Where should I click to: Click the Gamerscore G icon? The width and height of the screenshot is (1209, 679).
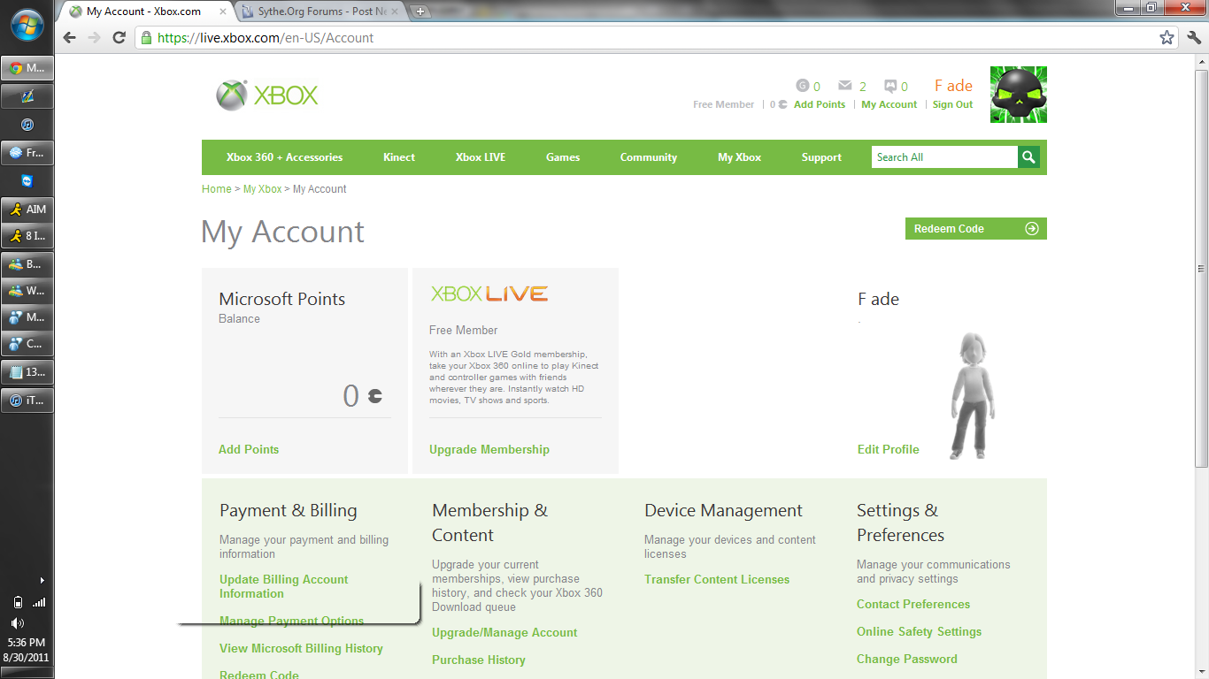click(x=803, y=86)
